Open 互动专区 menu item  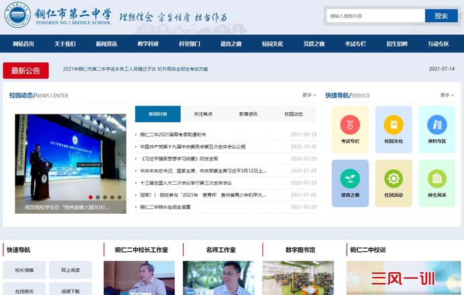pyautogui.click(x=438, y=44)
